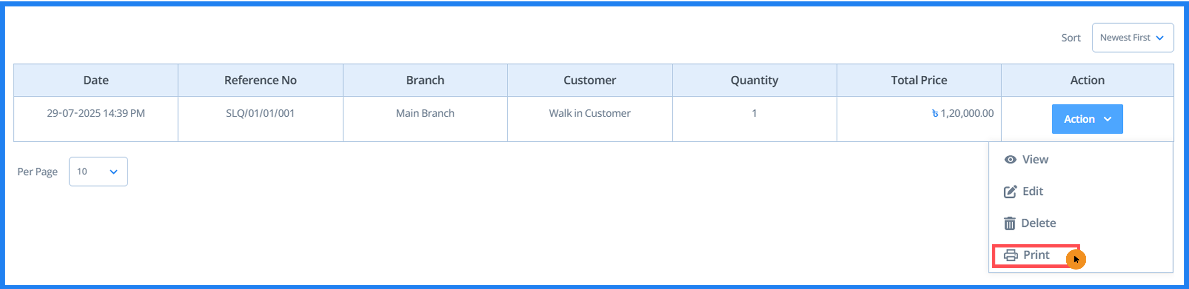Click the chevron in the Per Page selector
The width and height of the screenshot is (1189, 289).
(x=113, y=171)
